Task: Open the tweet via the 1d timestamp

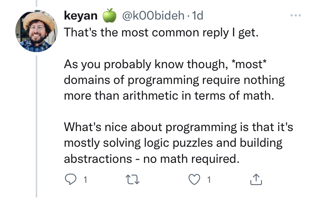Action: (197, 16)
